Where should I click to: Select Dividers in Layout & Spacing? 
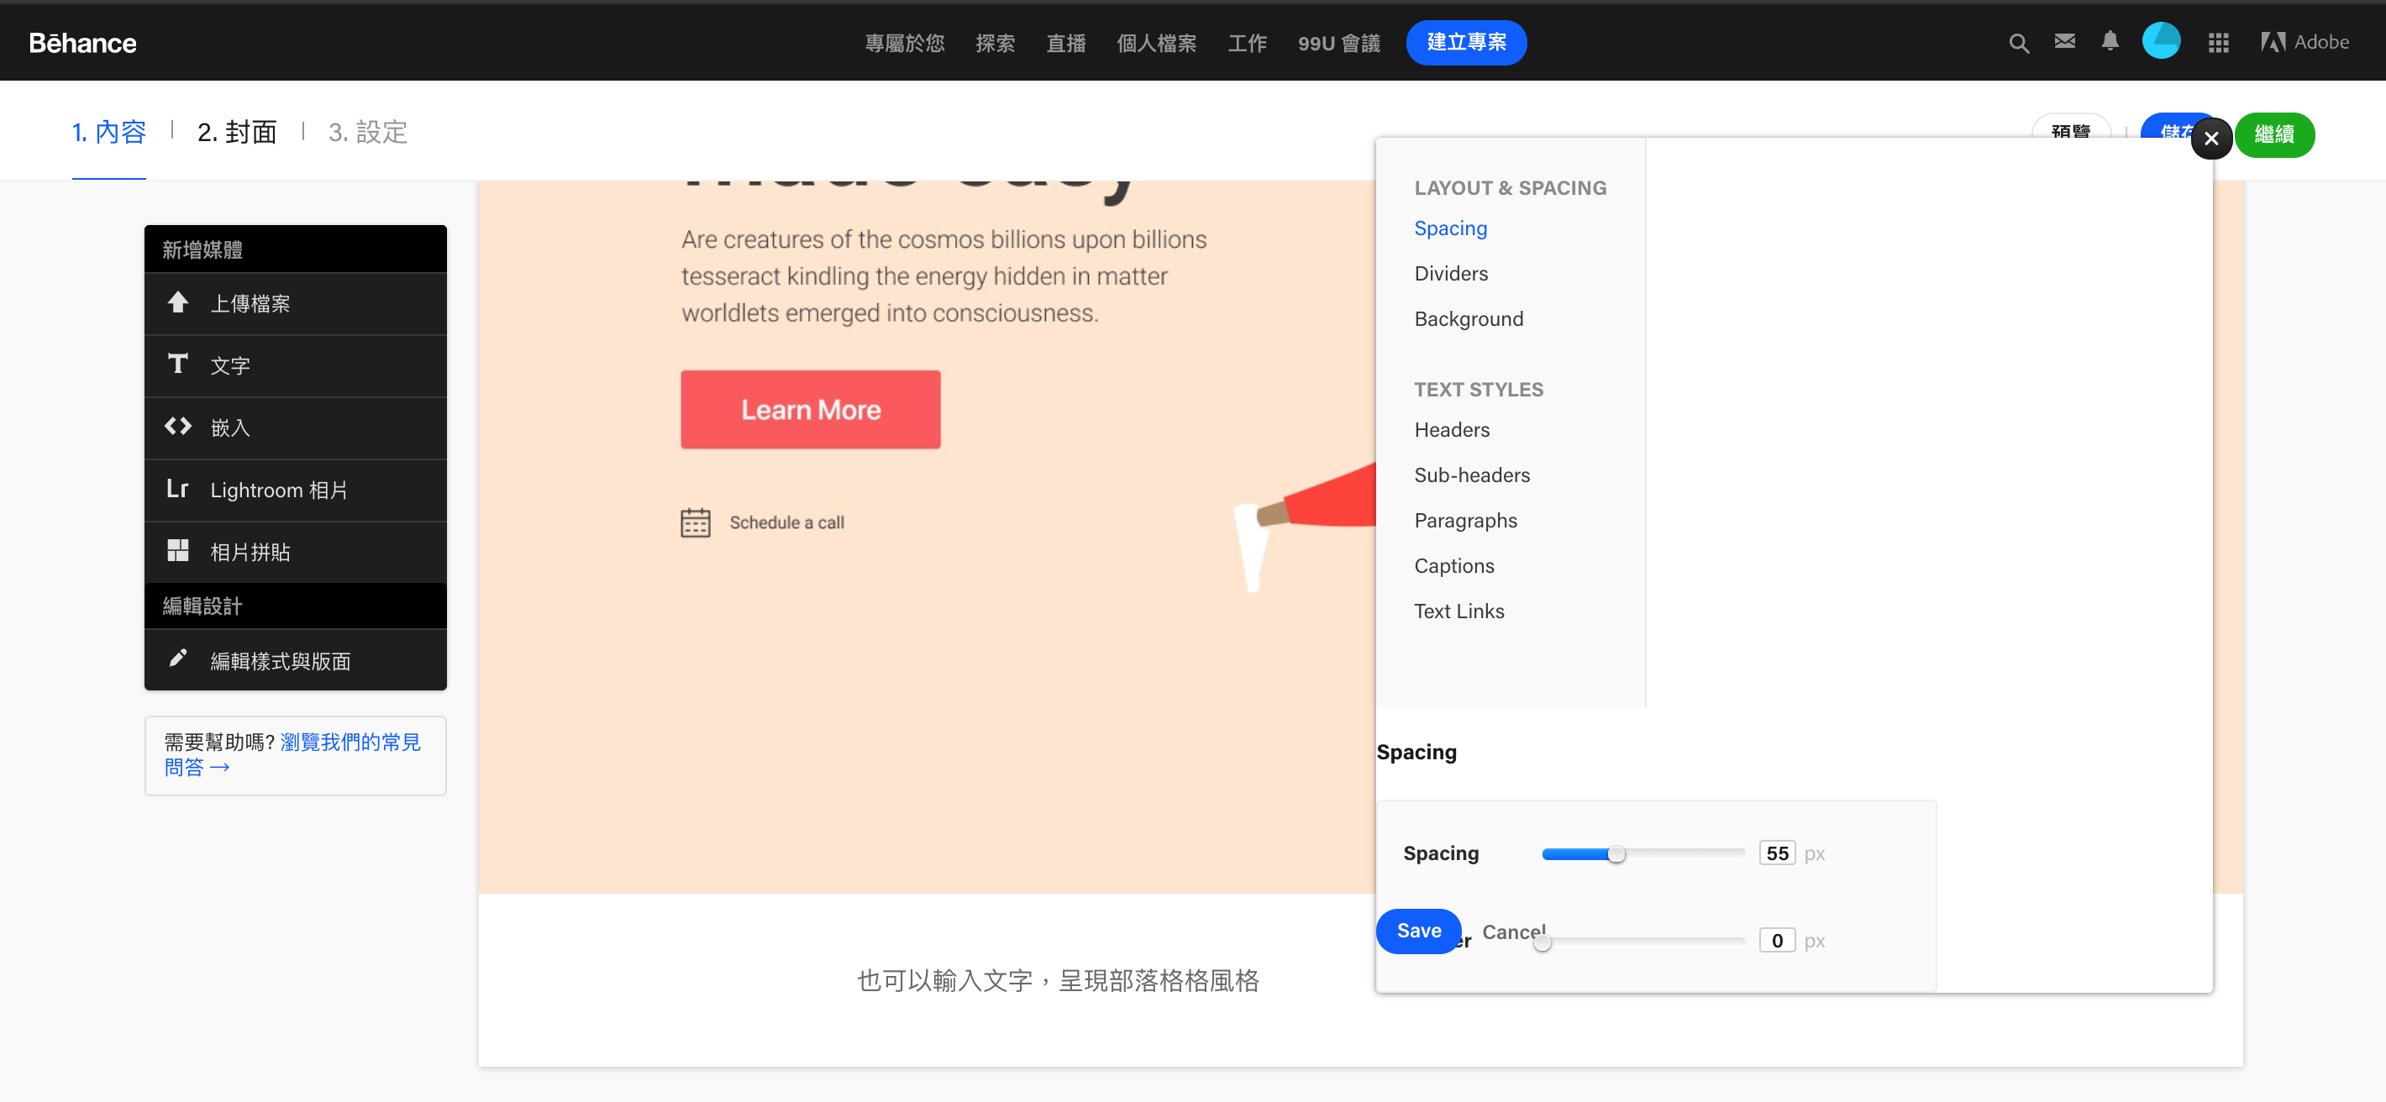1450,273
